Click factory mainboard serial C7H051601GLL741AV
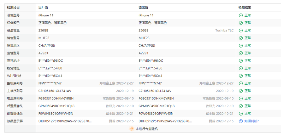 point(55,91)
